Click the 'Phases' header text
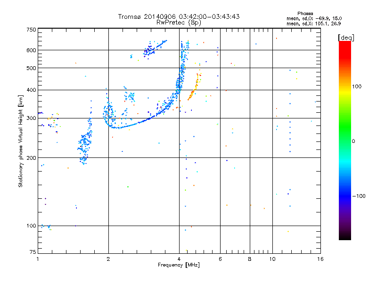 pyautogui.click(x=305, y=14)
